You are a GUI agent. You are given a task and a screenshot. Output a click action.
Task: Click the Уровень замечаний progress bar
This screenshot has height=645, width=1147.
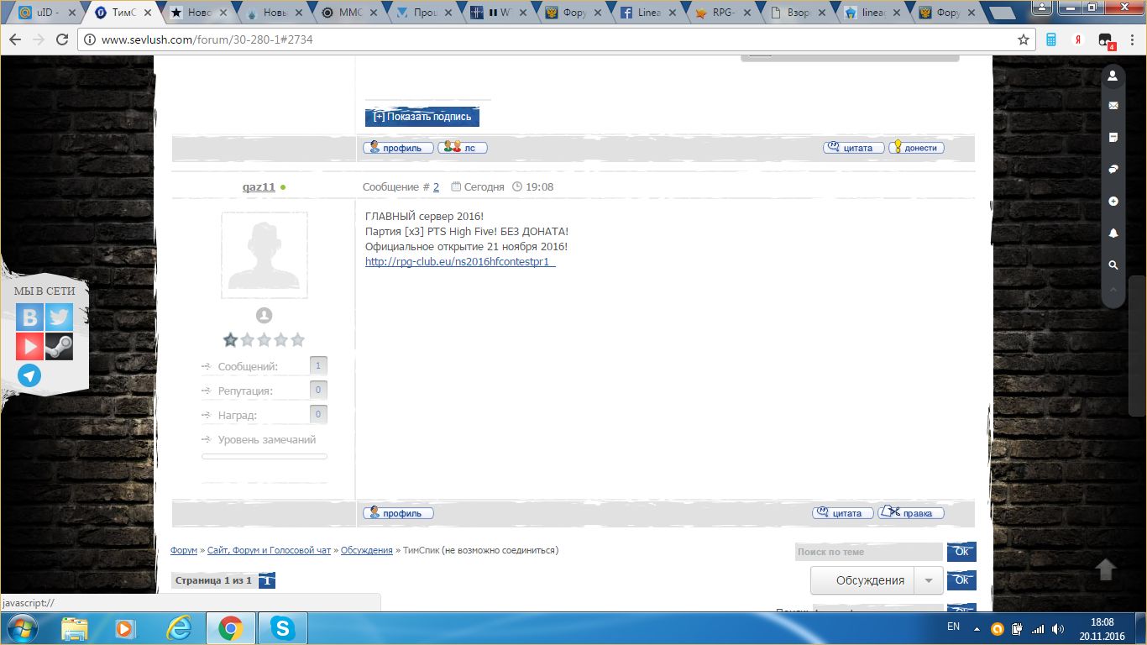pyautogui.click(x=264, y=456)
